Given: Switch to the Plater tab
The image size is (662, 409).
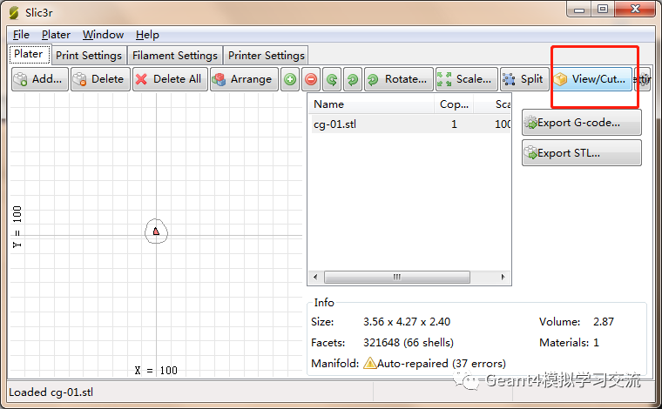Looking at the screenshot, I should tap(29, 54).
